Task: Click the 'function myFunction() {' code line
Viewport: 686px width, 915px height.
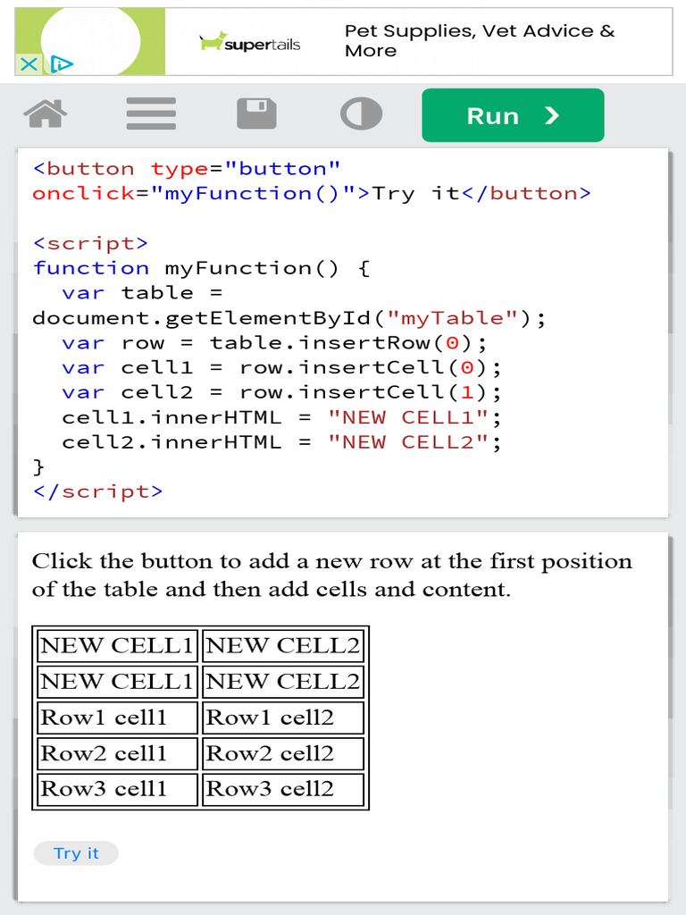Action: point(201,268)
